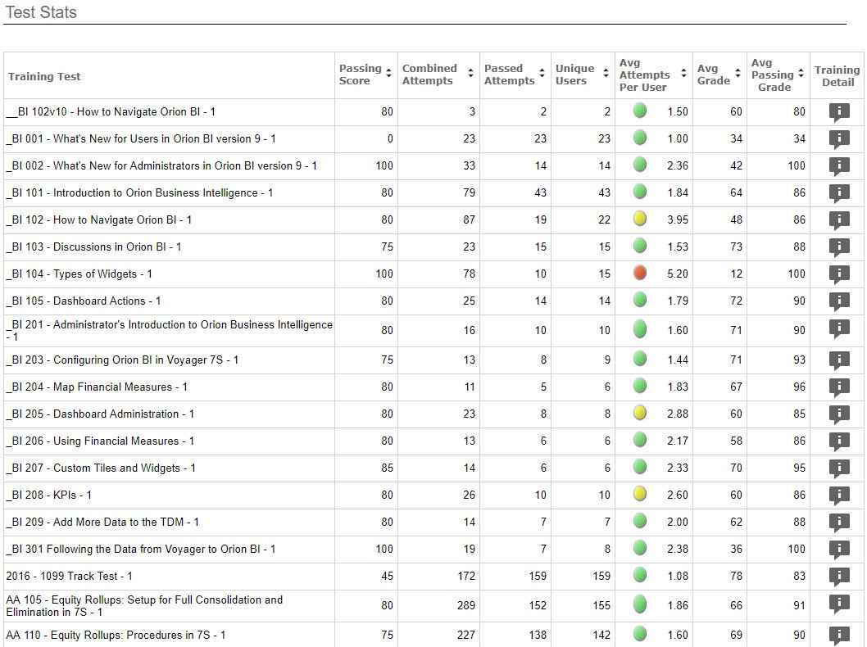
Task: Click Passing Score value 45 for 1099 Track Test
Action: (x=387, y=577)
